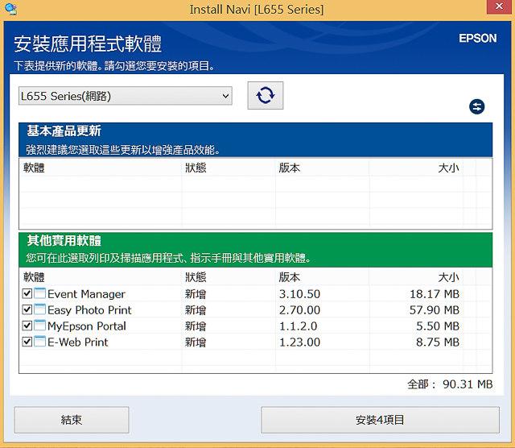Viewport: 515px width, 448px height.
Task: Click the 版本 column header in 基本產品更新
Action: coord(290,168)
